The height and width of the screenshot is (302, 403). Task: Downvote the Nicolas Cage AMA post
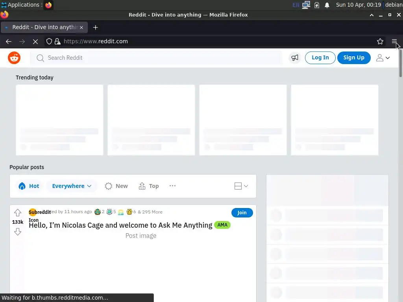(18, 232)
